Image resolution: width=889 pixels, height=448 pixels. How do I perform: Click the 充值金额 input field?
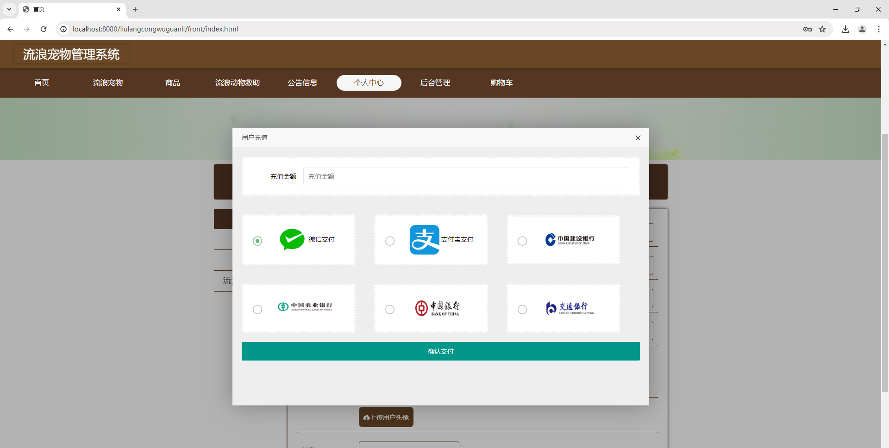(466, 176)
